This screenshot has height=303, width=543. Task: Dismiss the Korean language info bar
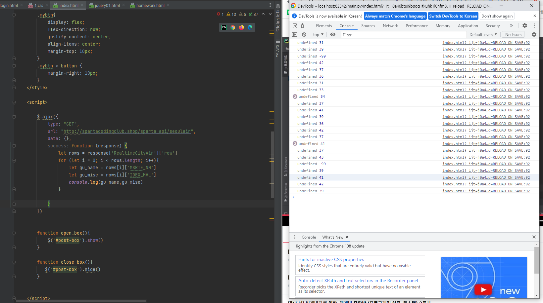click(x=534, y=16)
